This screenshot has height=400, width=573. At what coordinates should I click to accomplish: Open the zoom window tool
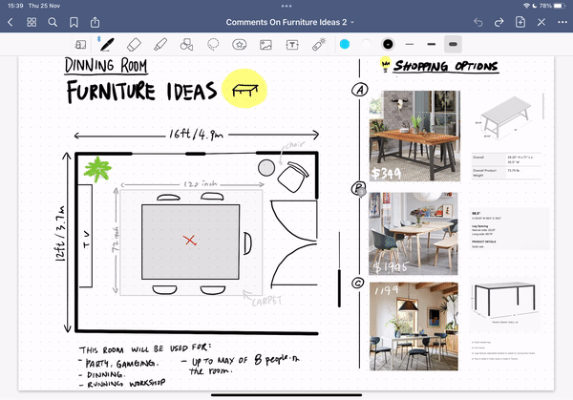click(x=81, y=44)
